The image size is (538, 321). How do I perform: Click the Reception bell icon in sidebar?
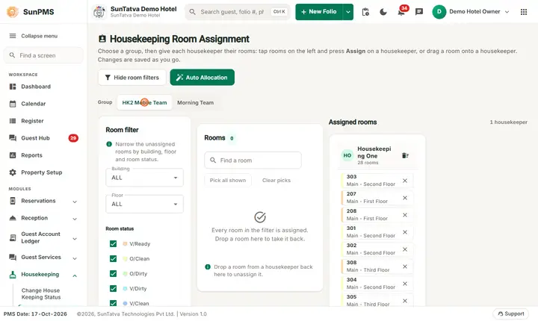[13, 218]
